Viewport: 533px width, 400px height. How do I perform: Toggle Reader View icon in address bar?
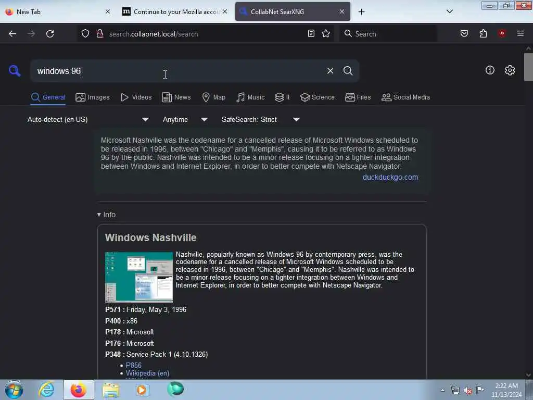pyautogui.click(x=311, y=34)
